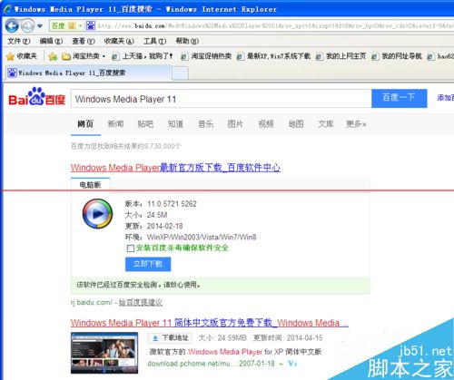Open the 最新XP,Win7系统下载 favorite link
This screenshot has width=454, height=380.
coord(273,56)
